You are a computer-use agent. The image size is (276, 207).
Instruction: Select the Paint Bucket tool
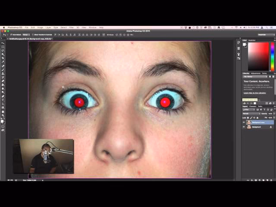[x=3, y=85]
